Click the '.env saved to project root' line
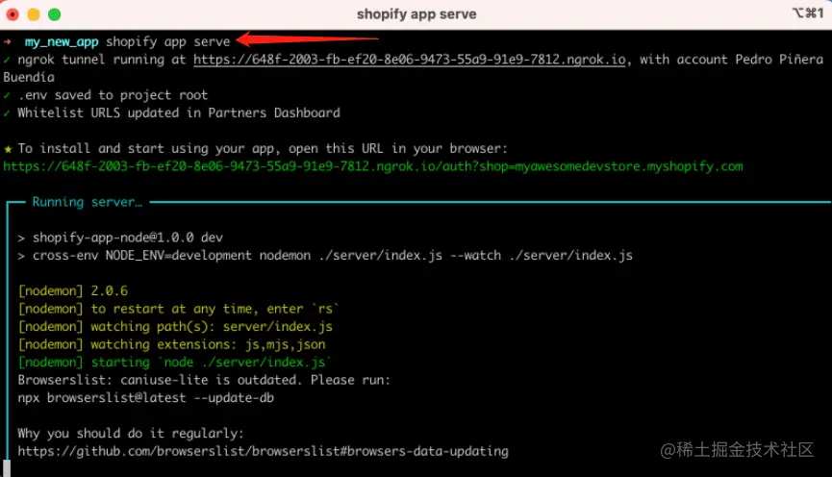Screen dimensions: 832x477 [x=113, y=95]
